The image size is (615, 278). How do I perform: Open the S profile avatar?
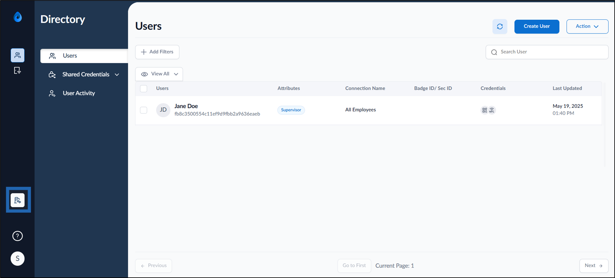[17, 259]
